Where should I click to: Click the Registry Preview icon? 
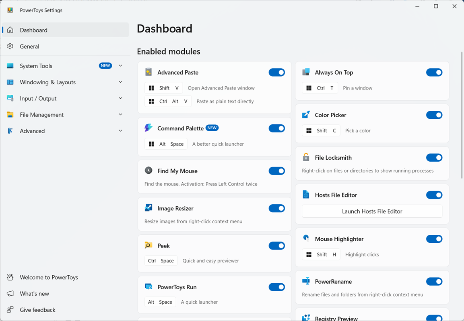click(306, 317)
